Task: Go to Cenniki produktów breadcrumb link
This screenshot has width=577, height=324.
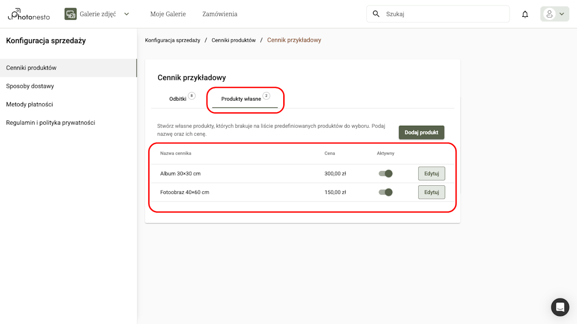Action: coord(234,40)
